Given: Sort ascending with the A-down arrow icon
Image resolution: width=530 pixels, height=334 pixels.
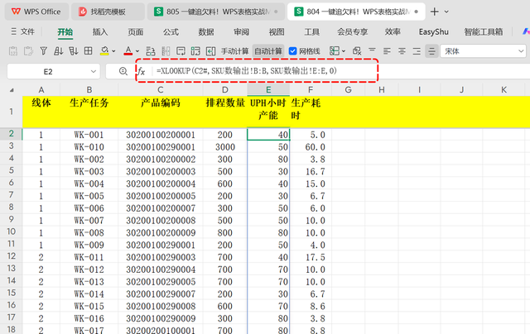Looking at the screenshot, I should (x=59, y=51).
